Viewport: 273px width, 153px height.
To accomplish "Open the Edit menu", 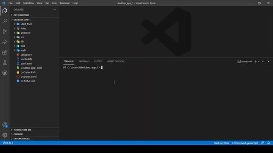I will coord(18,3).
